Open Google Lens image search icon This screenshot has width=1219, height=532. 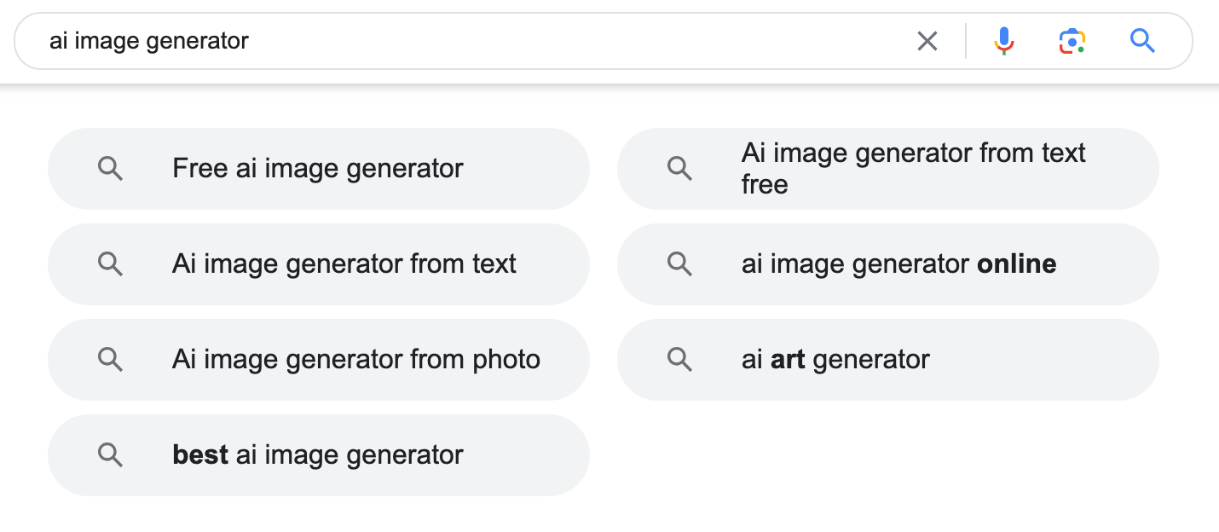pyautogui.click(x=1072, y=41)
